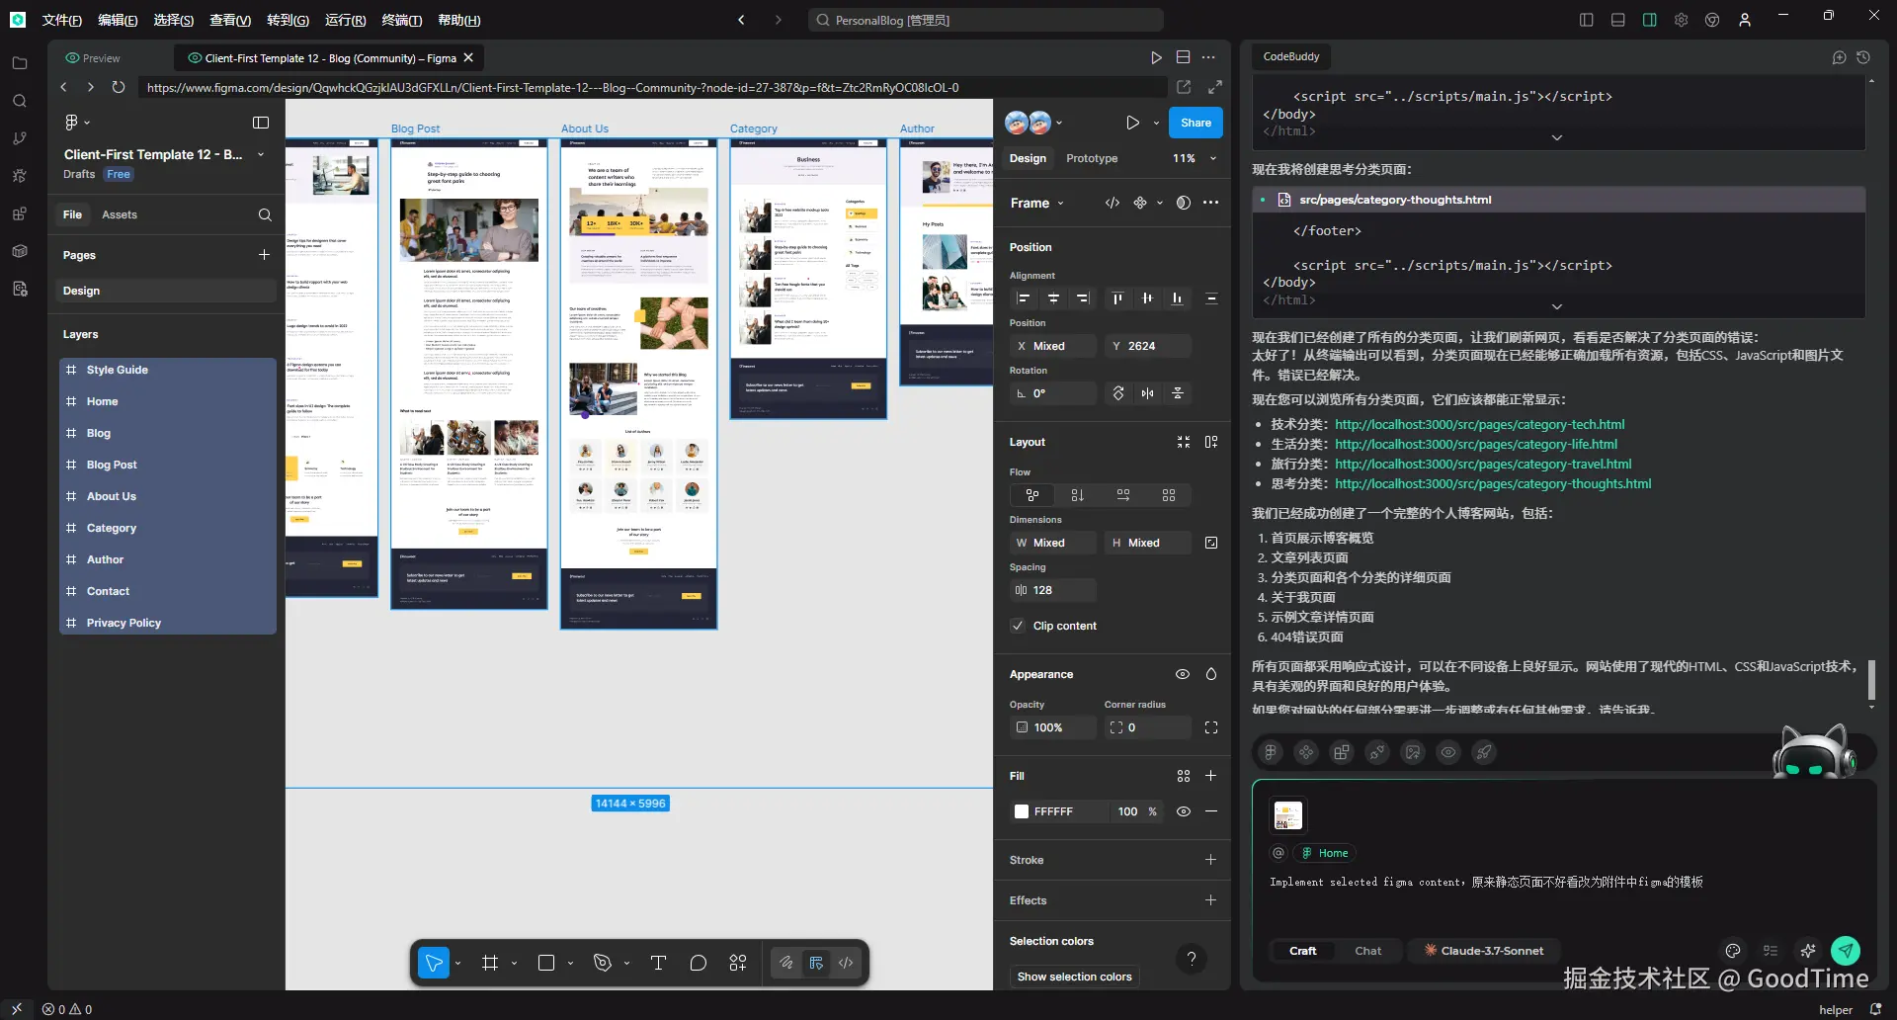Open the category-travel.html localhost link
Image resolution: width=1897 pixels, height=1020 pixels.
[x=1483, y=464]
